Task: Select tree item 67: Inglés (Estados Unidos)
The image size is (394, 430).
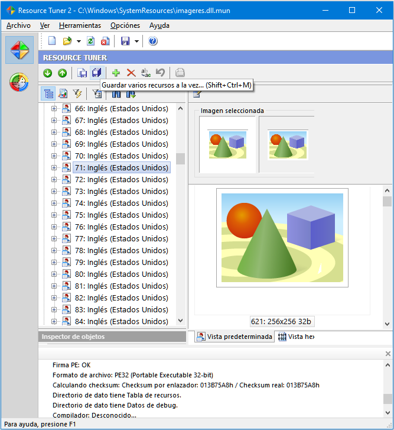Action: coord(122,121)
